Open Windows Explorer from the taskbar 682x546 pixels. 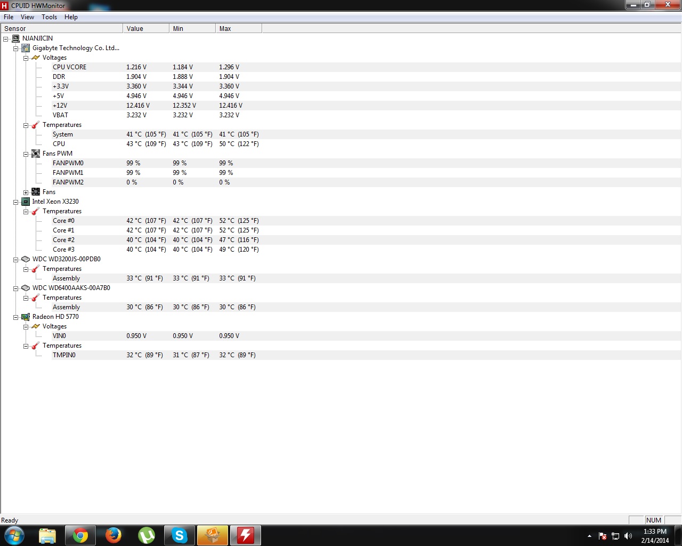click(x=47, y=535)
